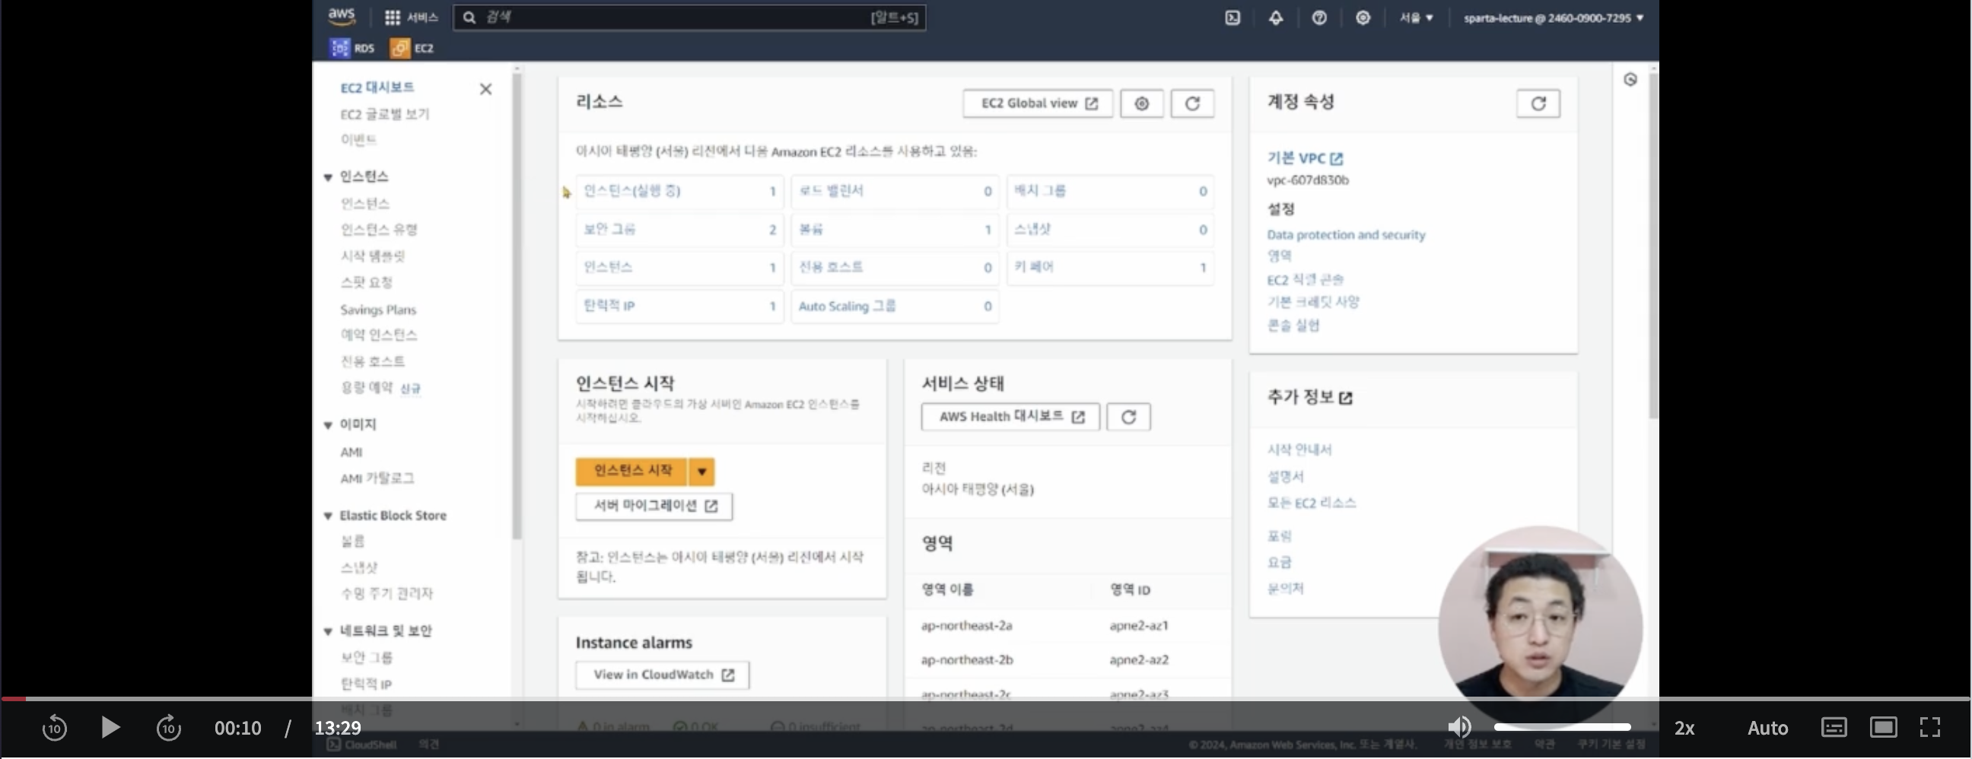Viewport: 1972px width, 759px height.
Task: Open 수명 주기 관리자 in sidebar
Action: [x=386, y=594]
